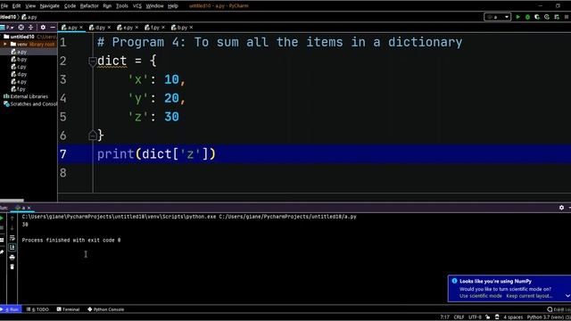Pin the run tab with pin icon

click(x=2, y=251)
